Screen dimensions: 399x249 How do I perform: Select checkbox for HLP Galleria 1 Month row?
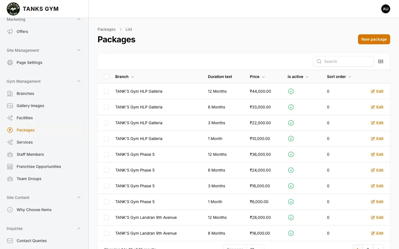(x=106, y=139)
